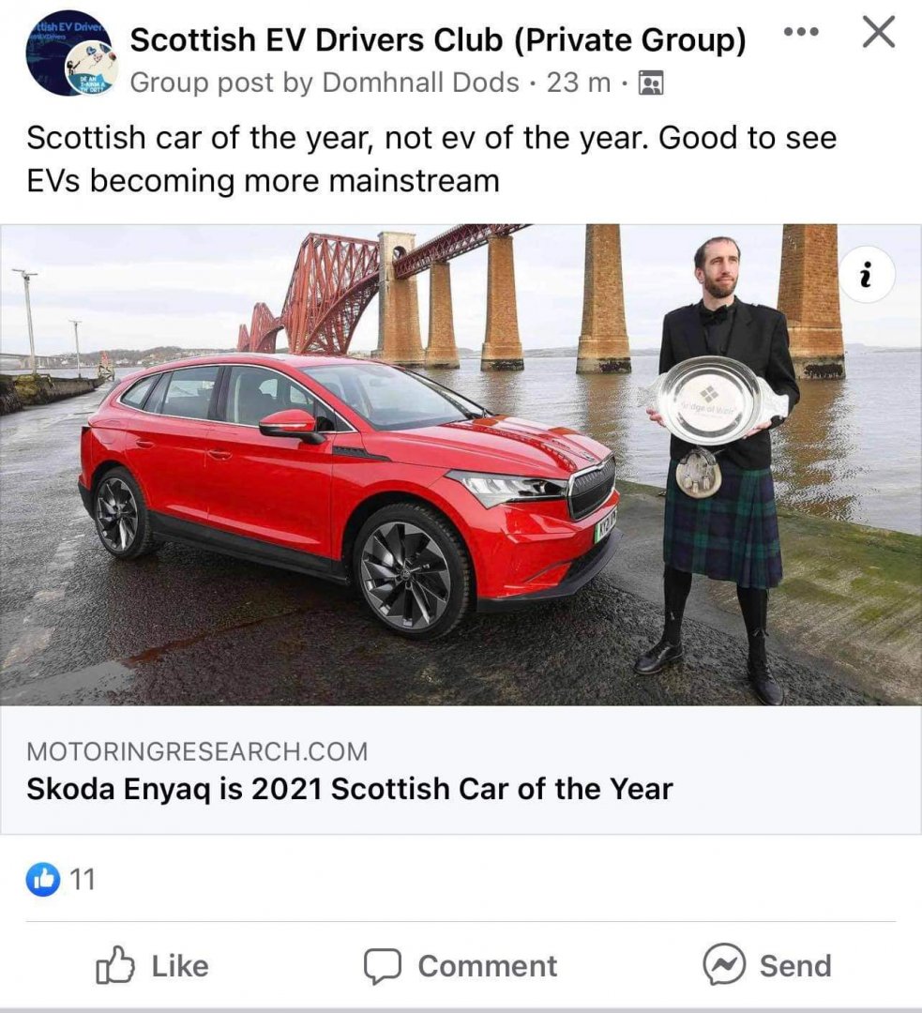Tap the Messenger Send icon
The image size is (922, 1013).
(x=724, y=964)
